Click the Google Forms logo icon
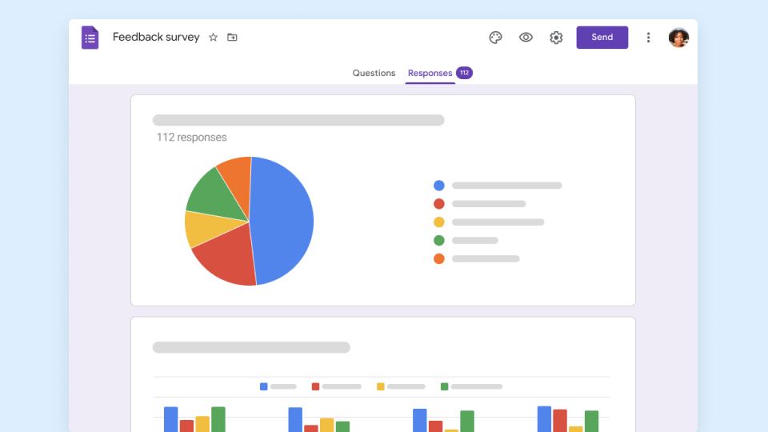768x432 pixels. [90, 38]
